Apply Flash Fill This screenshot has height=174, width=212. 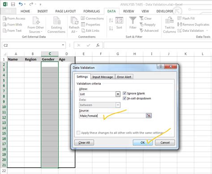pos(186,18)
